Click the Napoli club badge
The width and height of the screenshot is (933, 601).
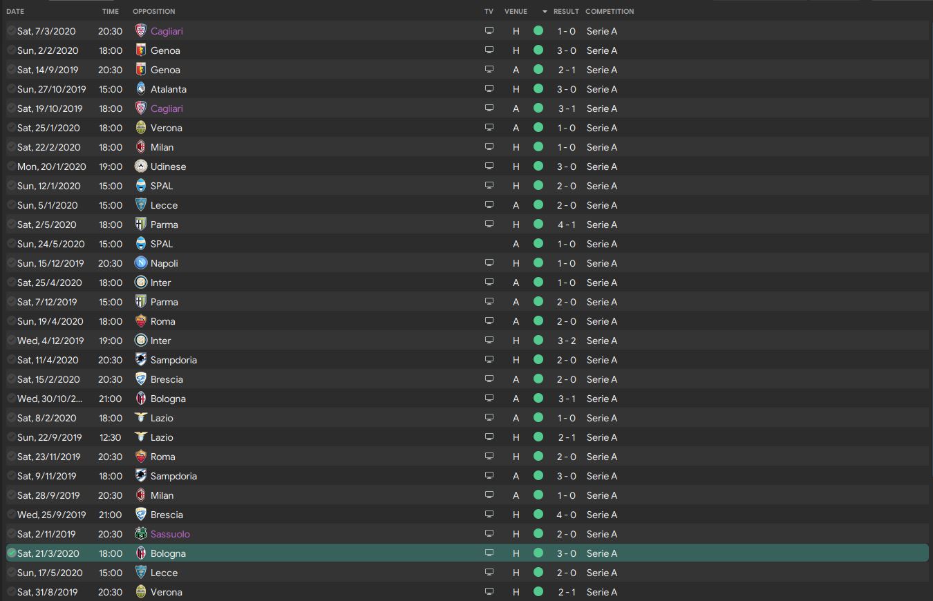coord(140,263)
